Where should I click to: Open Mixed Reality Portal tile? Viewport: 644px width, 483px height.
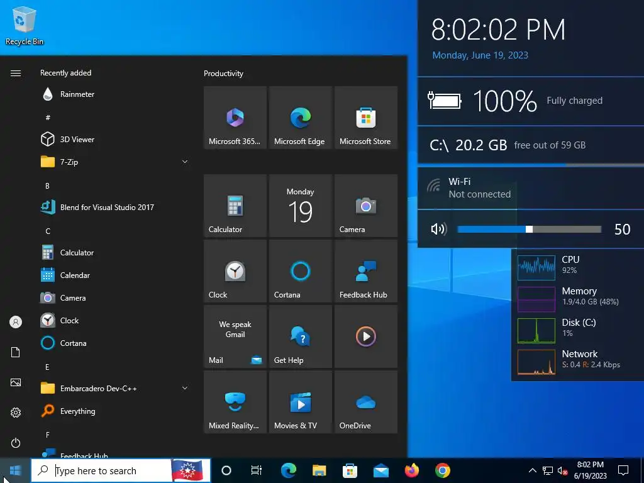(x=235, y=402)
